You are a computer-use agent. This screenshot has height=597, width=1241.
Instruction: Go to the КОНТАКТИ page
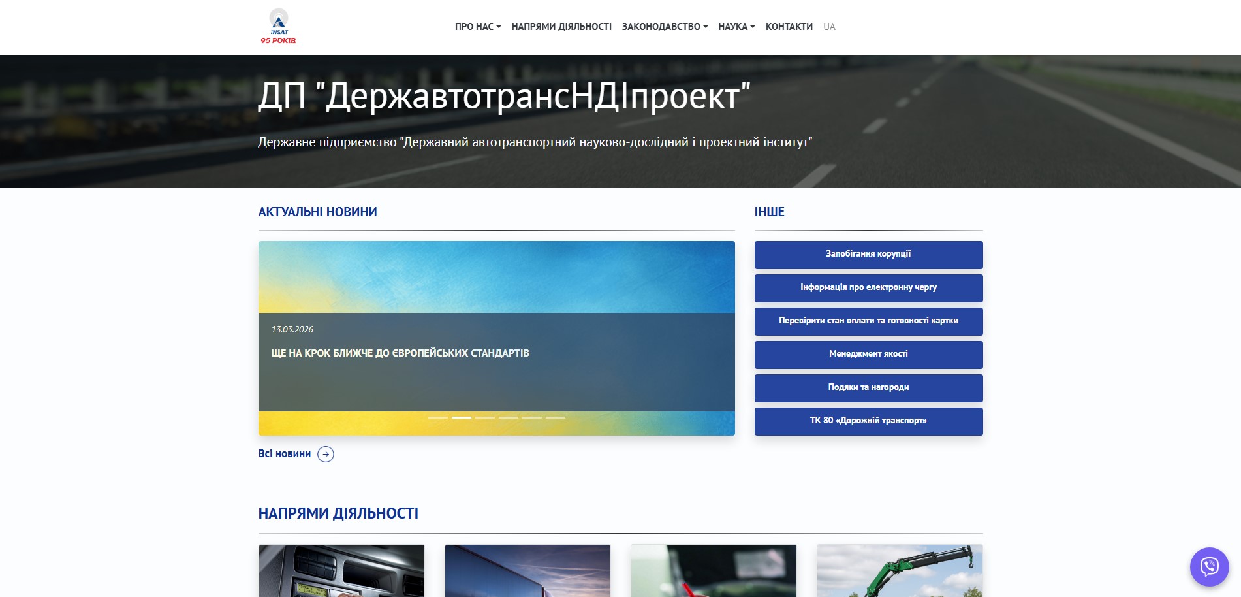789,27
